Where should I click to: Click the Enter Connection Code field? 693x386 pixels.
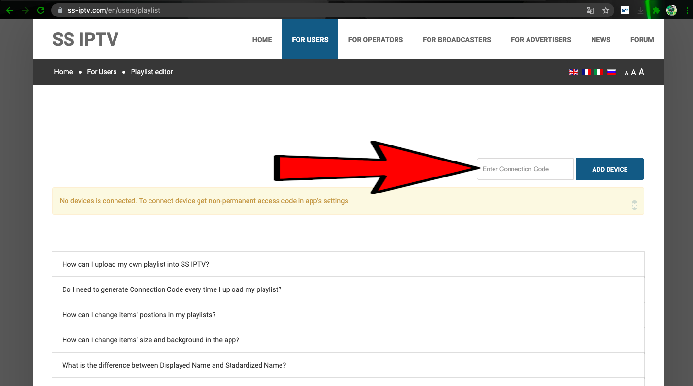pos(525,169)
